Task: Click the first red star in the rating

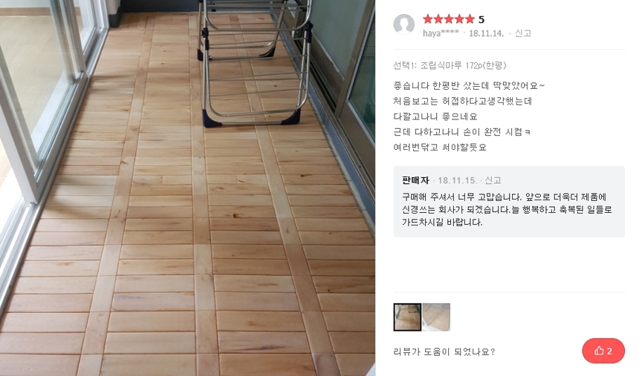Action: [427, 19]
